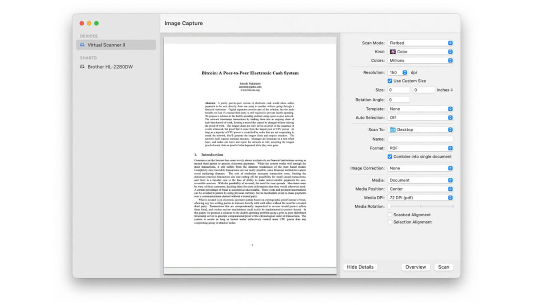The width and height of the screenshot is (533, 305).
Task: Enable the Scanbed Alignment checkbox
Action: point(390,215)
